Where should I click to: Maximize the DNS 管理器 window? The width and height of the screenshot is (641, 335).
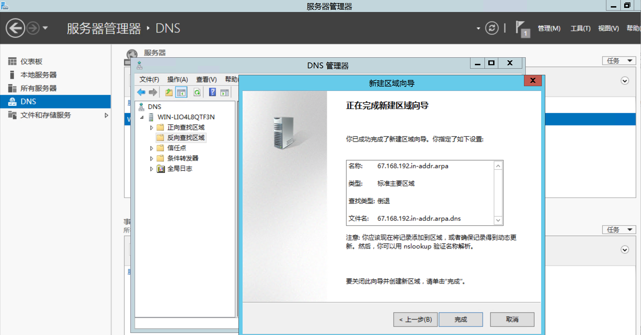coord(491,63)
